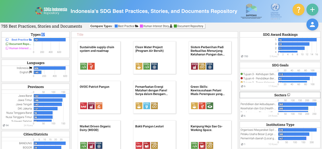The height and width of the screenshot is (149, 322).
Task: Toggle the Document Repo type checkbox
Action: coord(7,44)
